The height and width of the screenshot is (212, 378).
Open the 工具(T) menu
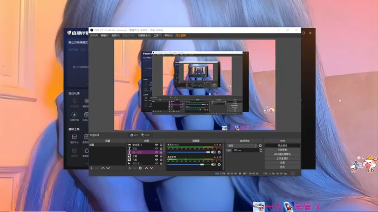[x=158, y=36]
